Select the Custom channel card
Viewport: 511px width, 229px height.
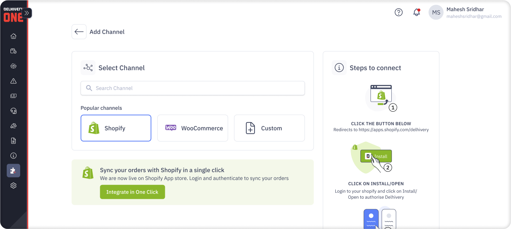click(269, 128)
